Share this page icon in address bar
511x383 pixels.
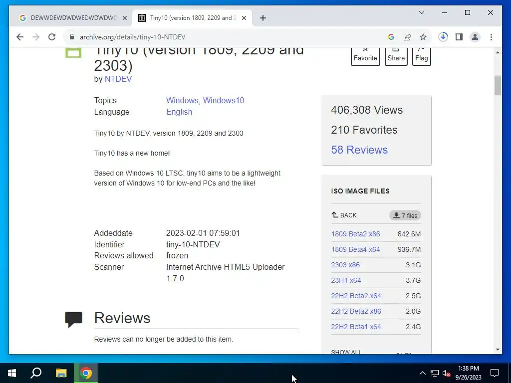point(407,37)
